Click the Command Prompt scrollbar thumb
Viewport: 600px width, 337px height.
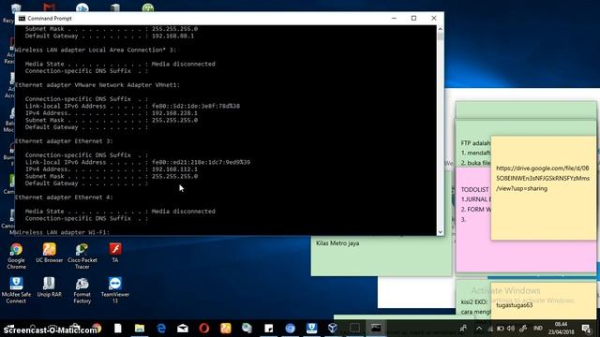(x=440, y=37)
